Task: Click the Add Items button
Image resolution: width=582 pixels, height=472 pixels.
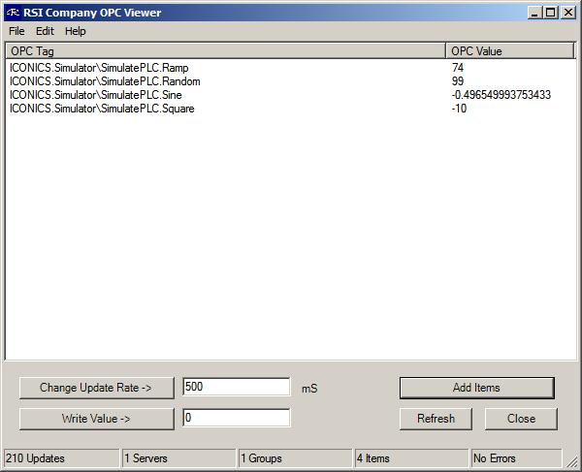Action: pyautogui.click(x=477, y=388)
